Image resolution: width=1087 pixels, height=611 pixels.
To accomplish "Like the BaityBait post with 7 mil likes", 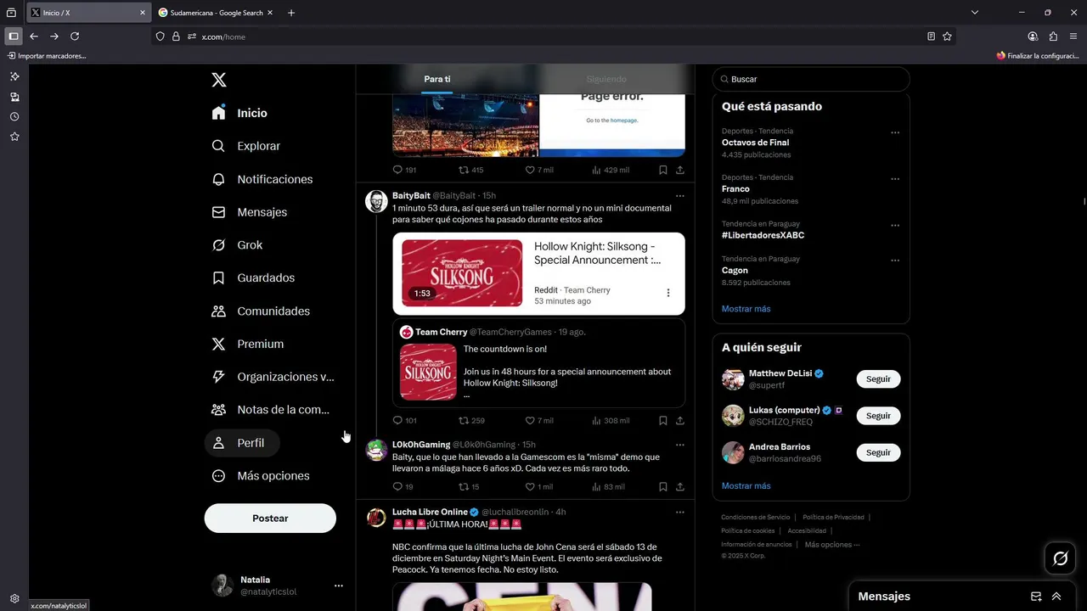I will click(x=538, y=420).
